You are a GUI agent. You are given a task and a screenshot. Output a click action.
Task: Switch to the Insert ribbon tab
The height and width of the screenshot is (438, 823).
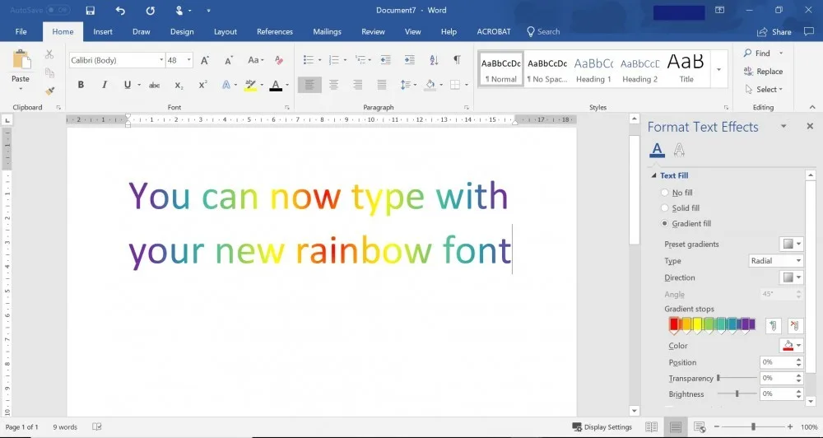pyautogui.click(x=103, y=31)
